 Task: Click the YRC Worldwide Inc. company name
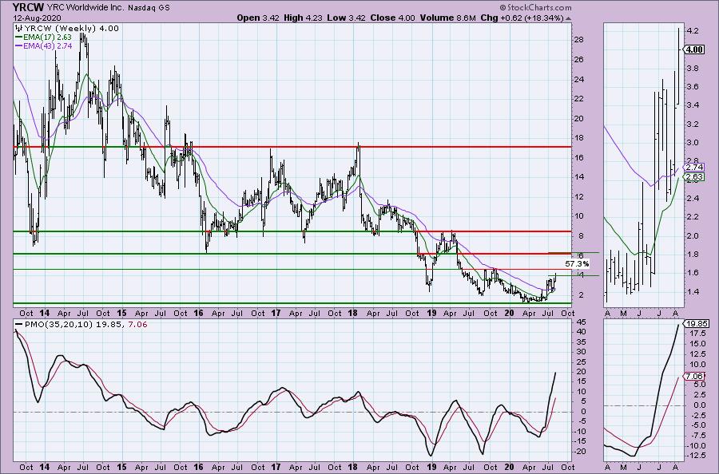pyautogui.click(x=85, y=7)
